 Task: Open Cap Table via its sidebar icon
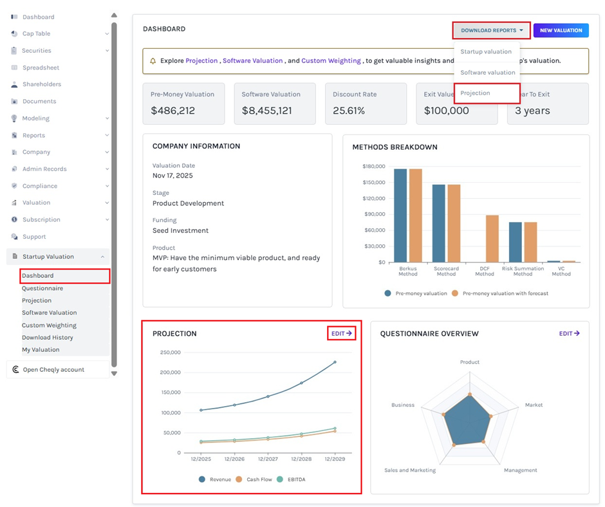pyautogui.click(x=15, y=33)
